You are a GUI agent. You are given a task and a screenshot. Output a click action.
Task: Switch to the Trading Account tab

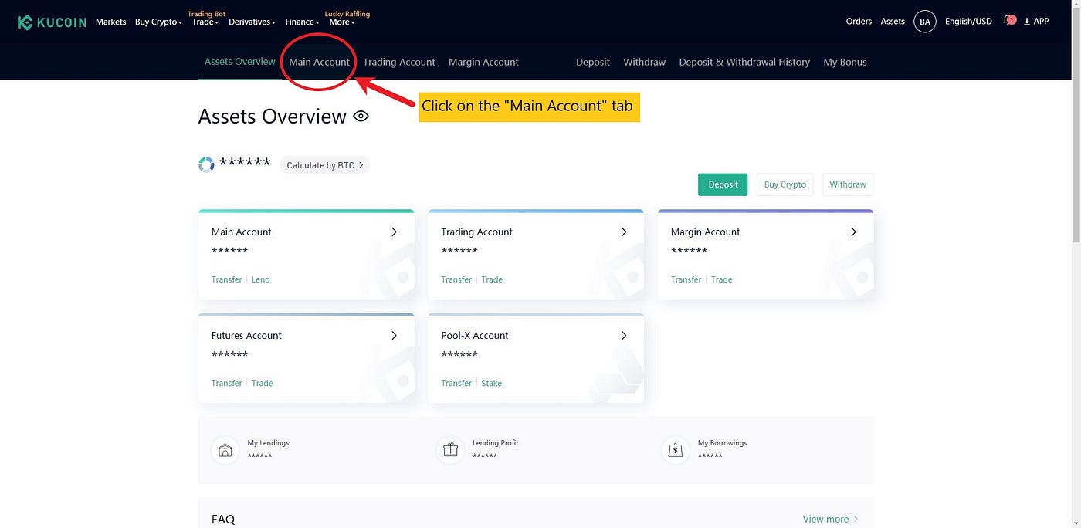coord(399,62)
